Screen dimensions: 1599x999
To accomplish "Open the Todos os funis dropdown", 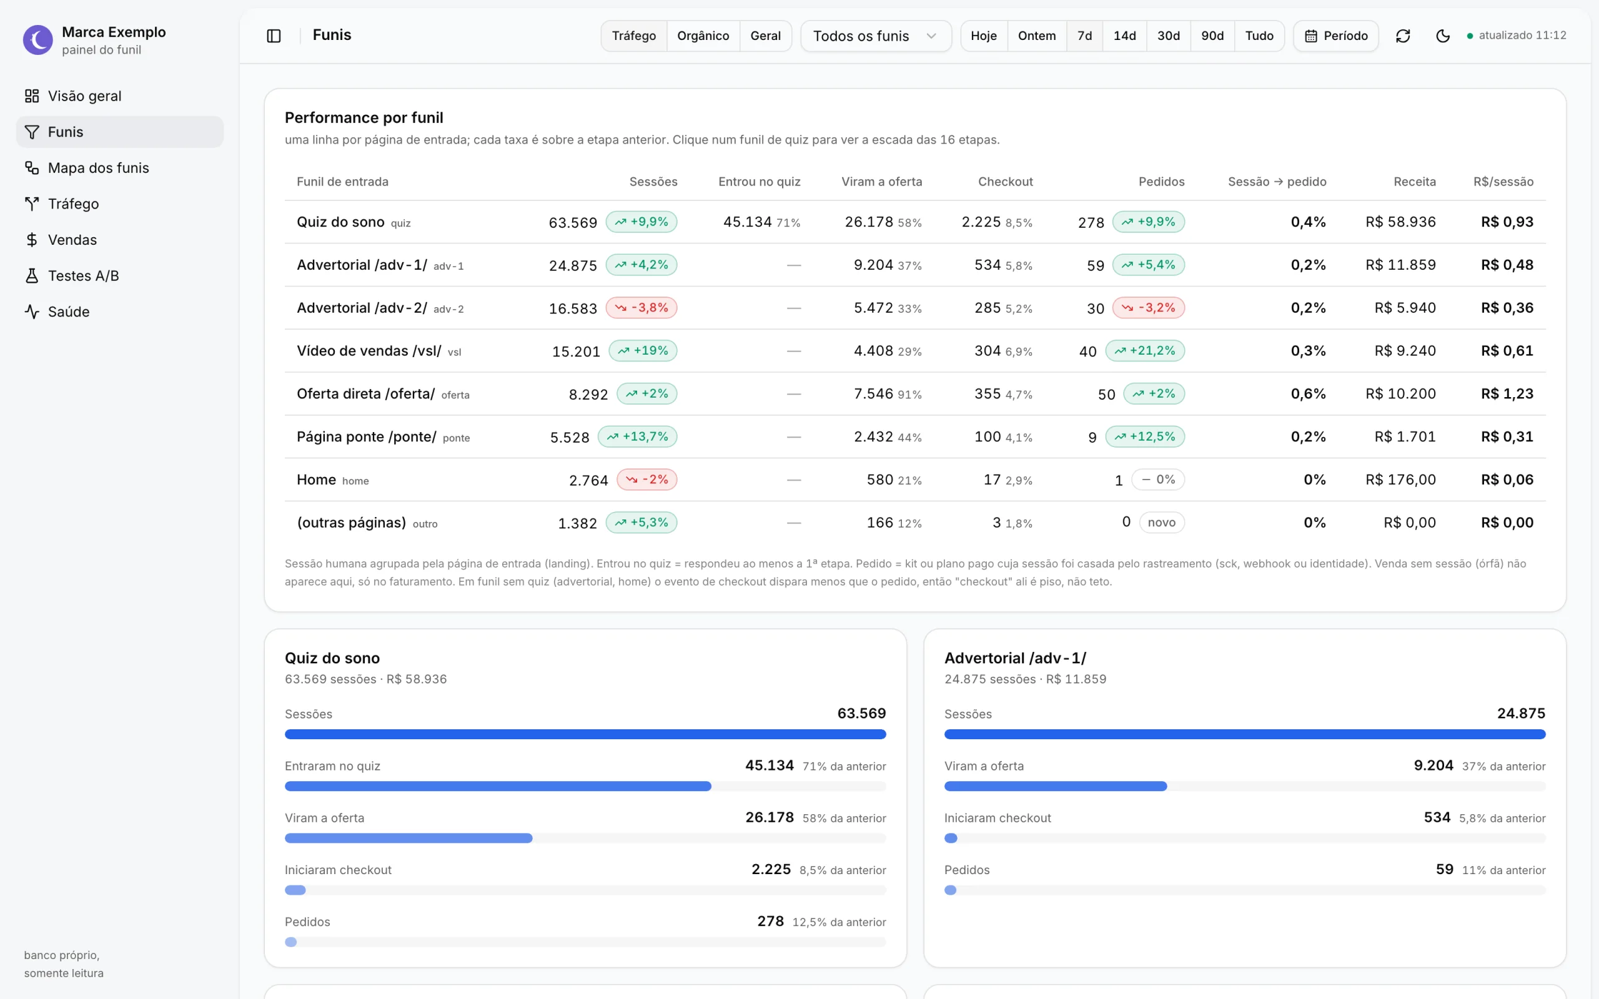I will pos(876,36).
